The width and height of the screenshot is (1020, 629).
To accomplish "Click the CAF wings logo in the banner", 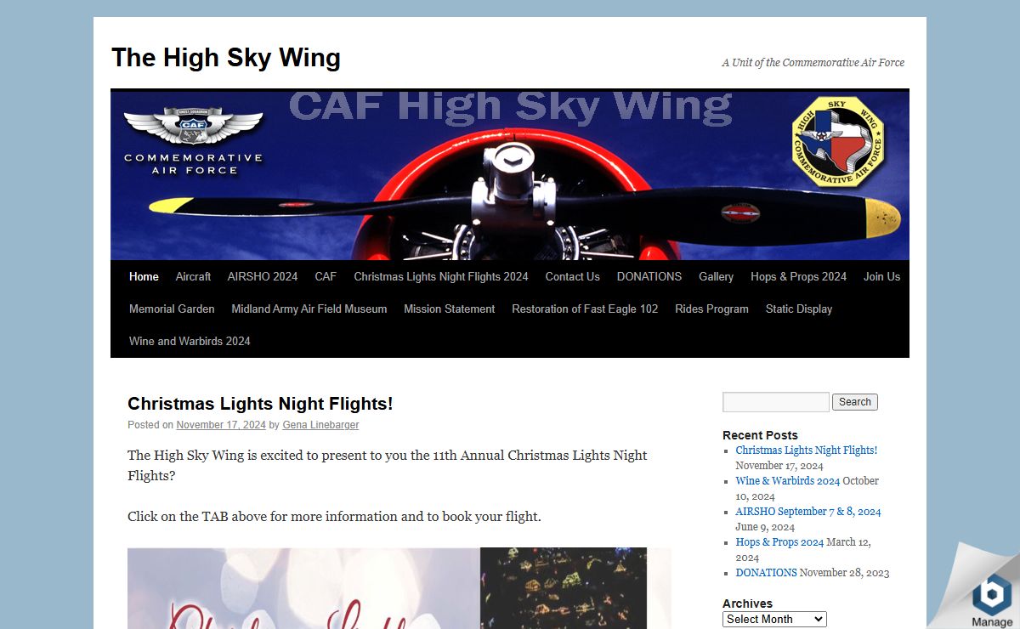I will 193,140.
